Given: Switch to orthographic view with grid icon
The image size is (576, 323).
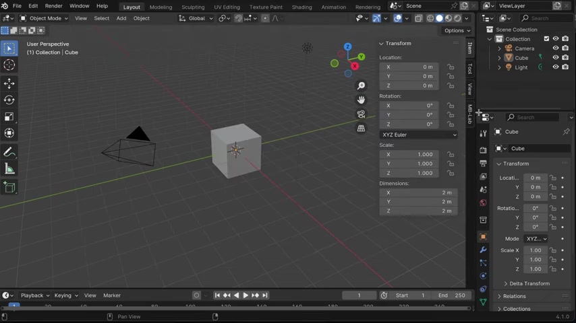Looking at the screenshot, I should [362, 129].
